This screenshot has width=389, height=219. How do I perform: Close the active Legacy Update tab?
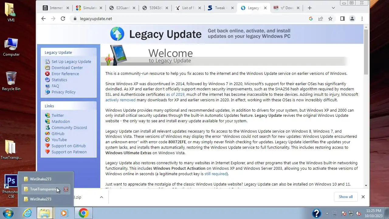click(x=265, y=8)
